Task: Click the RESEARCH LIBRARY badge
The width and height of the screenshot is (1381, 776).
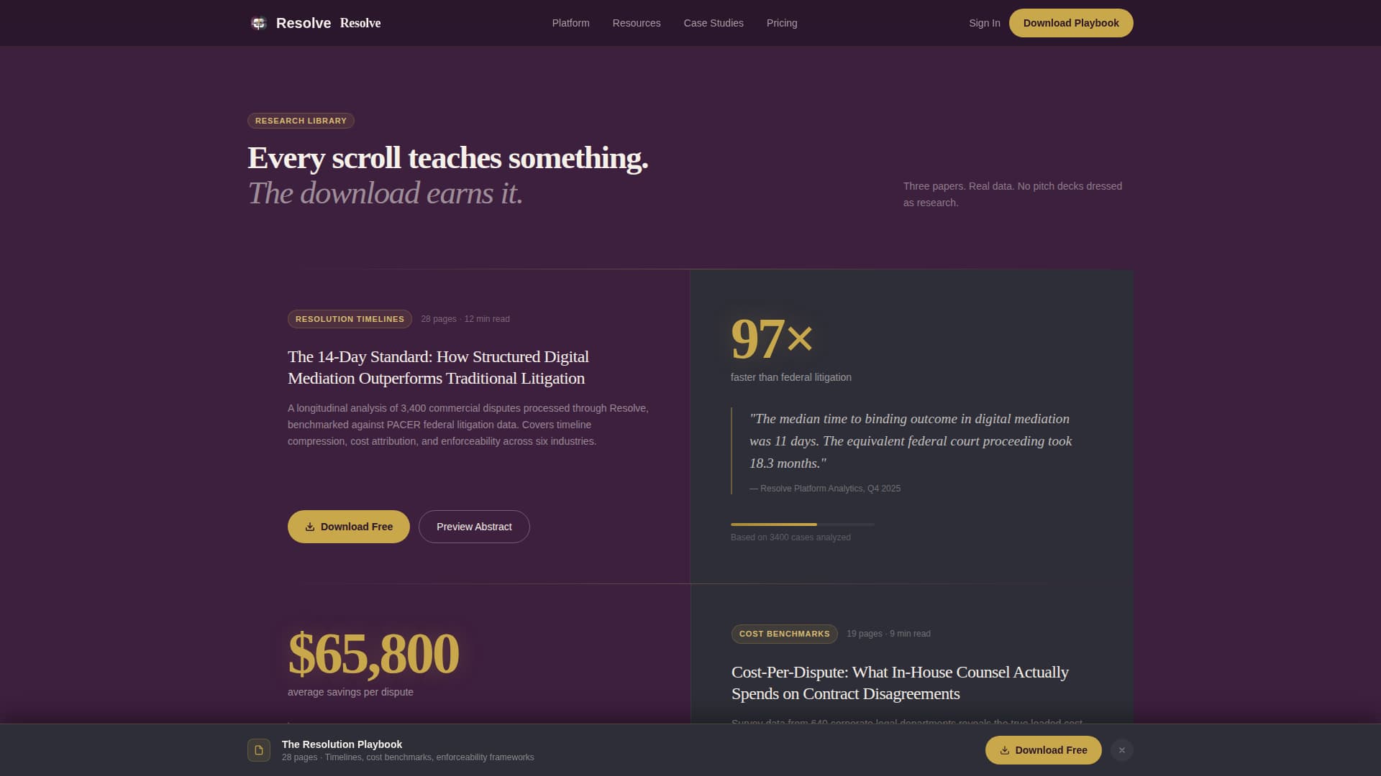Action: click(x=301, y=121)
